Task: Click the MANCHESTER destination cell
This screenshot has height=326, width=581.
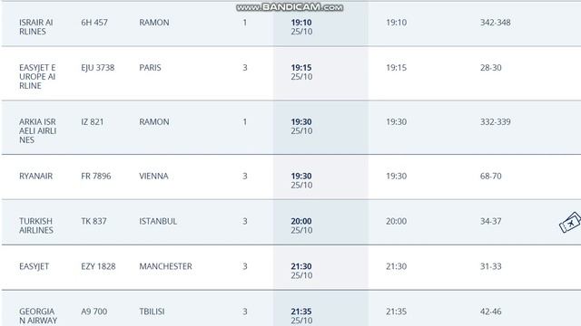Action: click(x=165, y=266)
